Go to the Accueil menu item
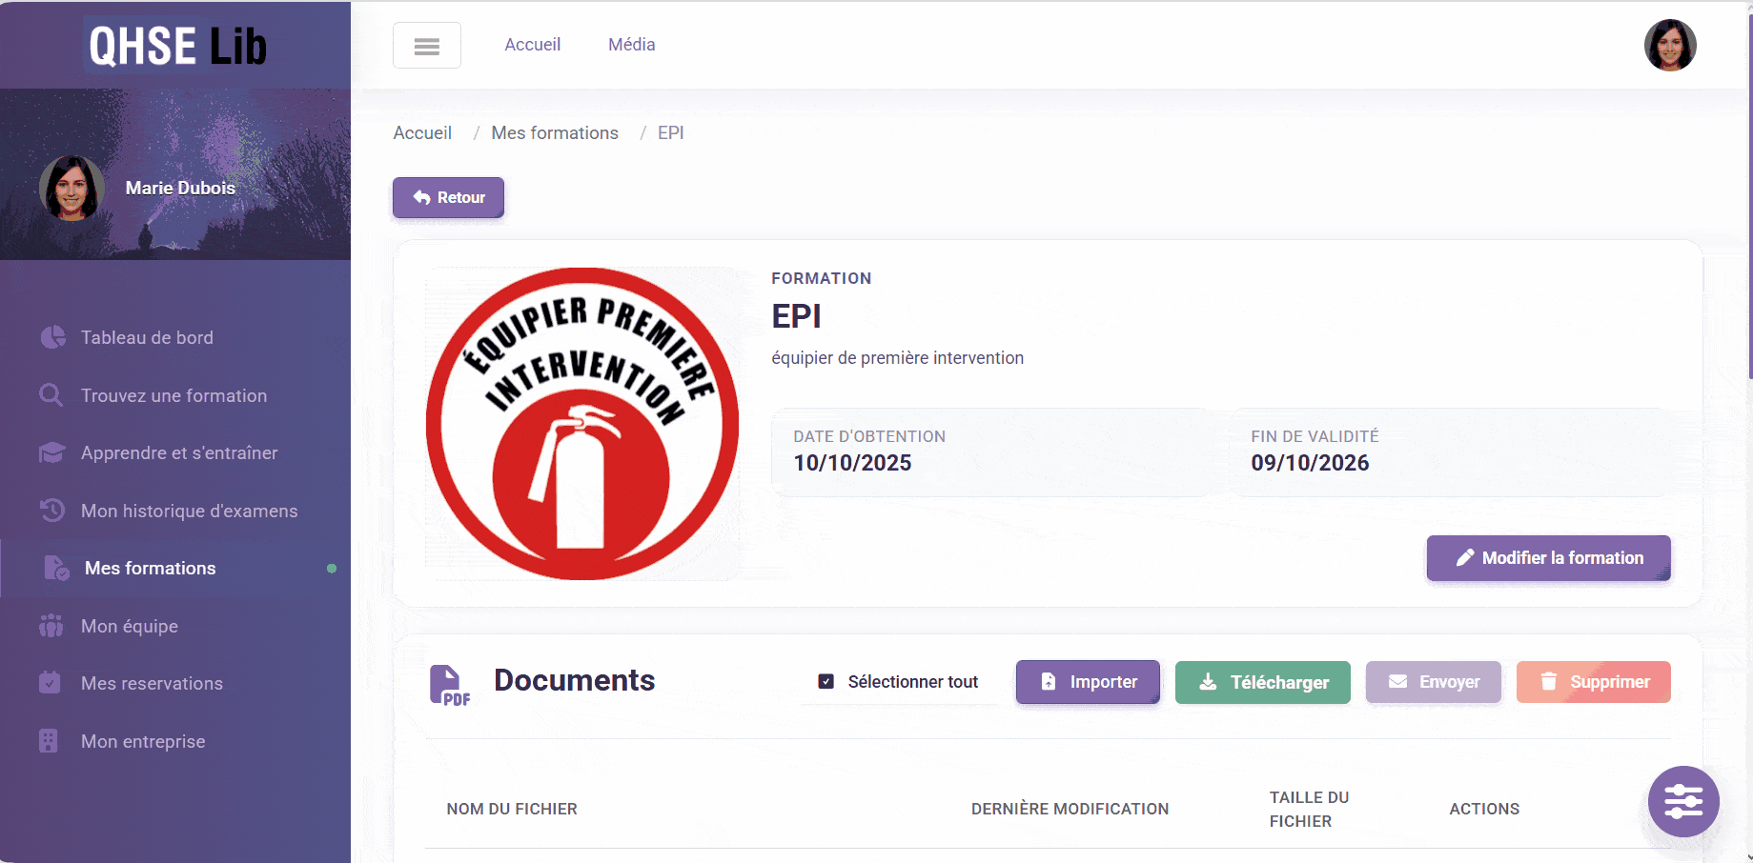The width and height of the screenshot is (1753, 863). [533, 44]
